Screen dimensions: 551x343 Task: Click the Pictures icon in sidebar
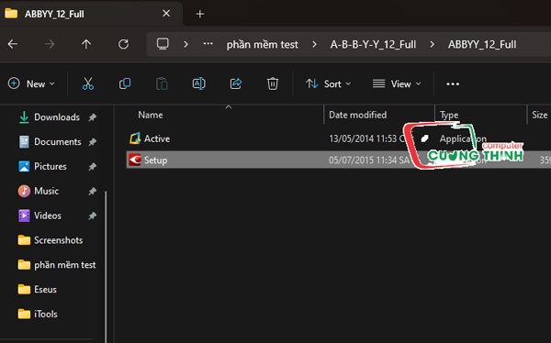(x=24, y=166)
